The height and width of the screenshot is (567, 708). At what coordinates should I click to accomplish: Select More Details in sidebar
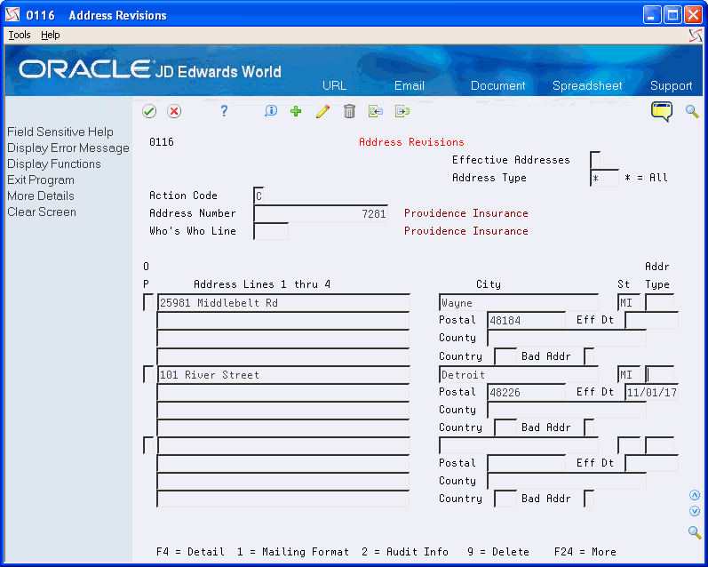coord(41,196)
